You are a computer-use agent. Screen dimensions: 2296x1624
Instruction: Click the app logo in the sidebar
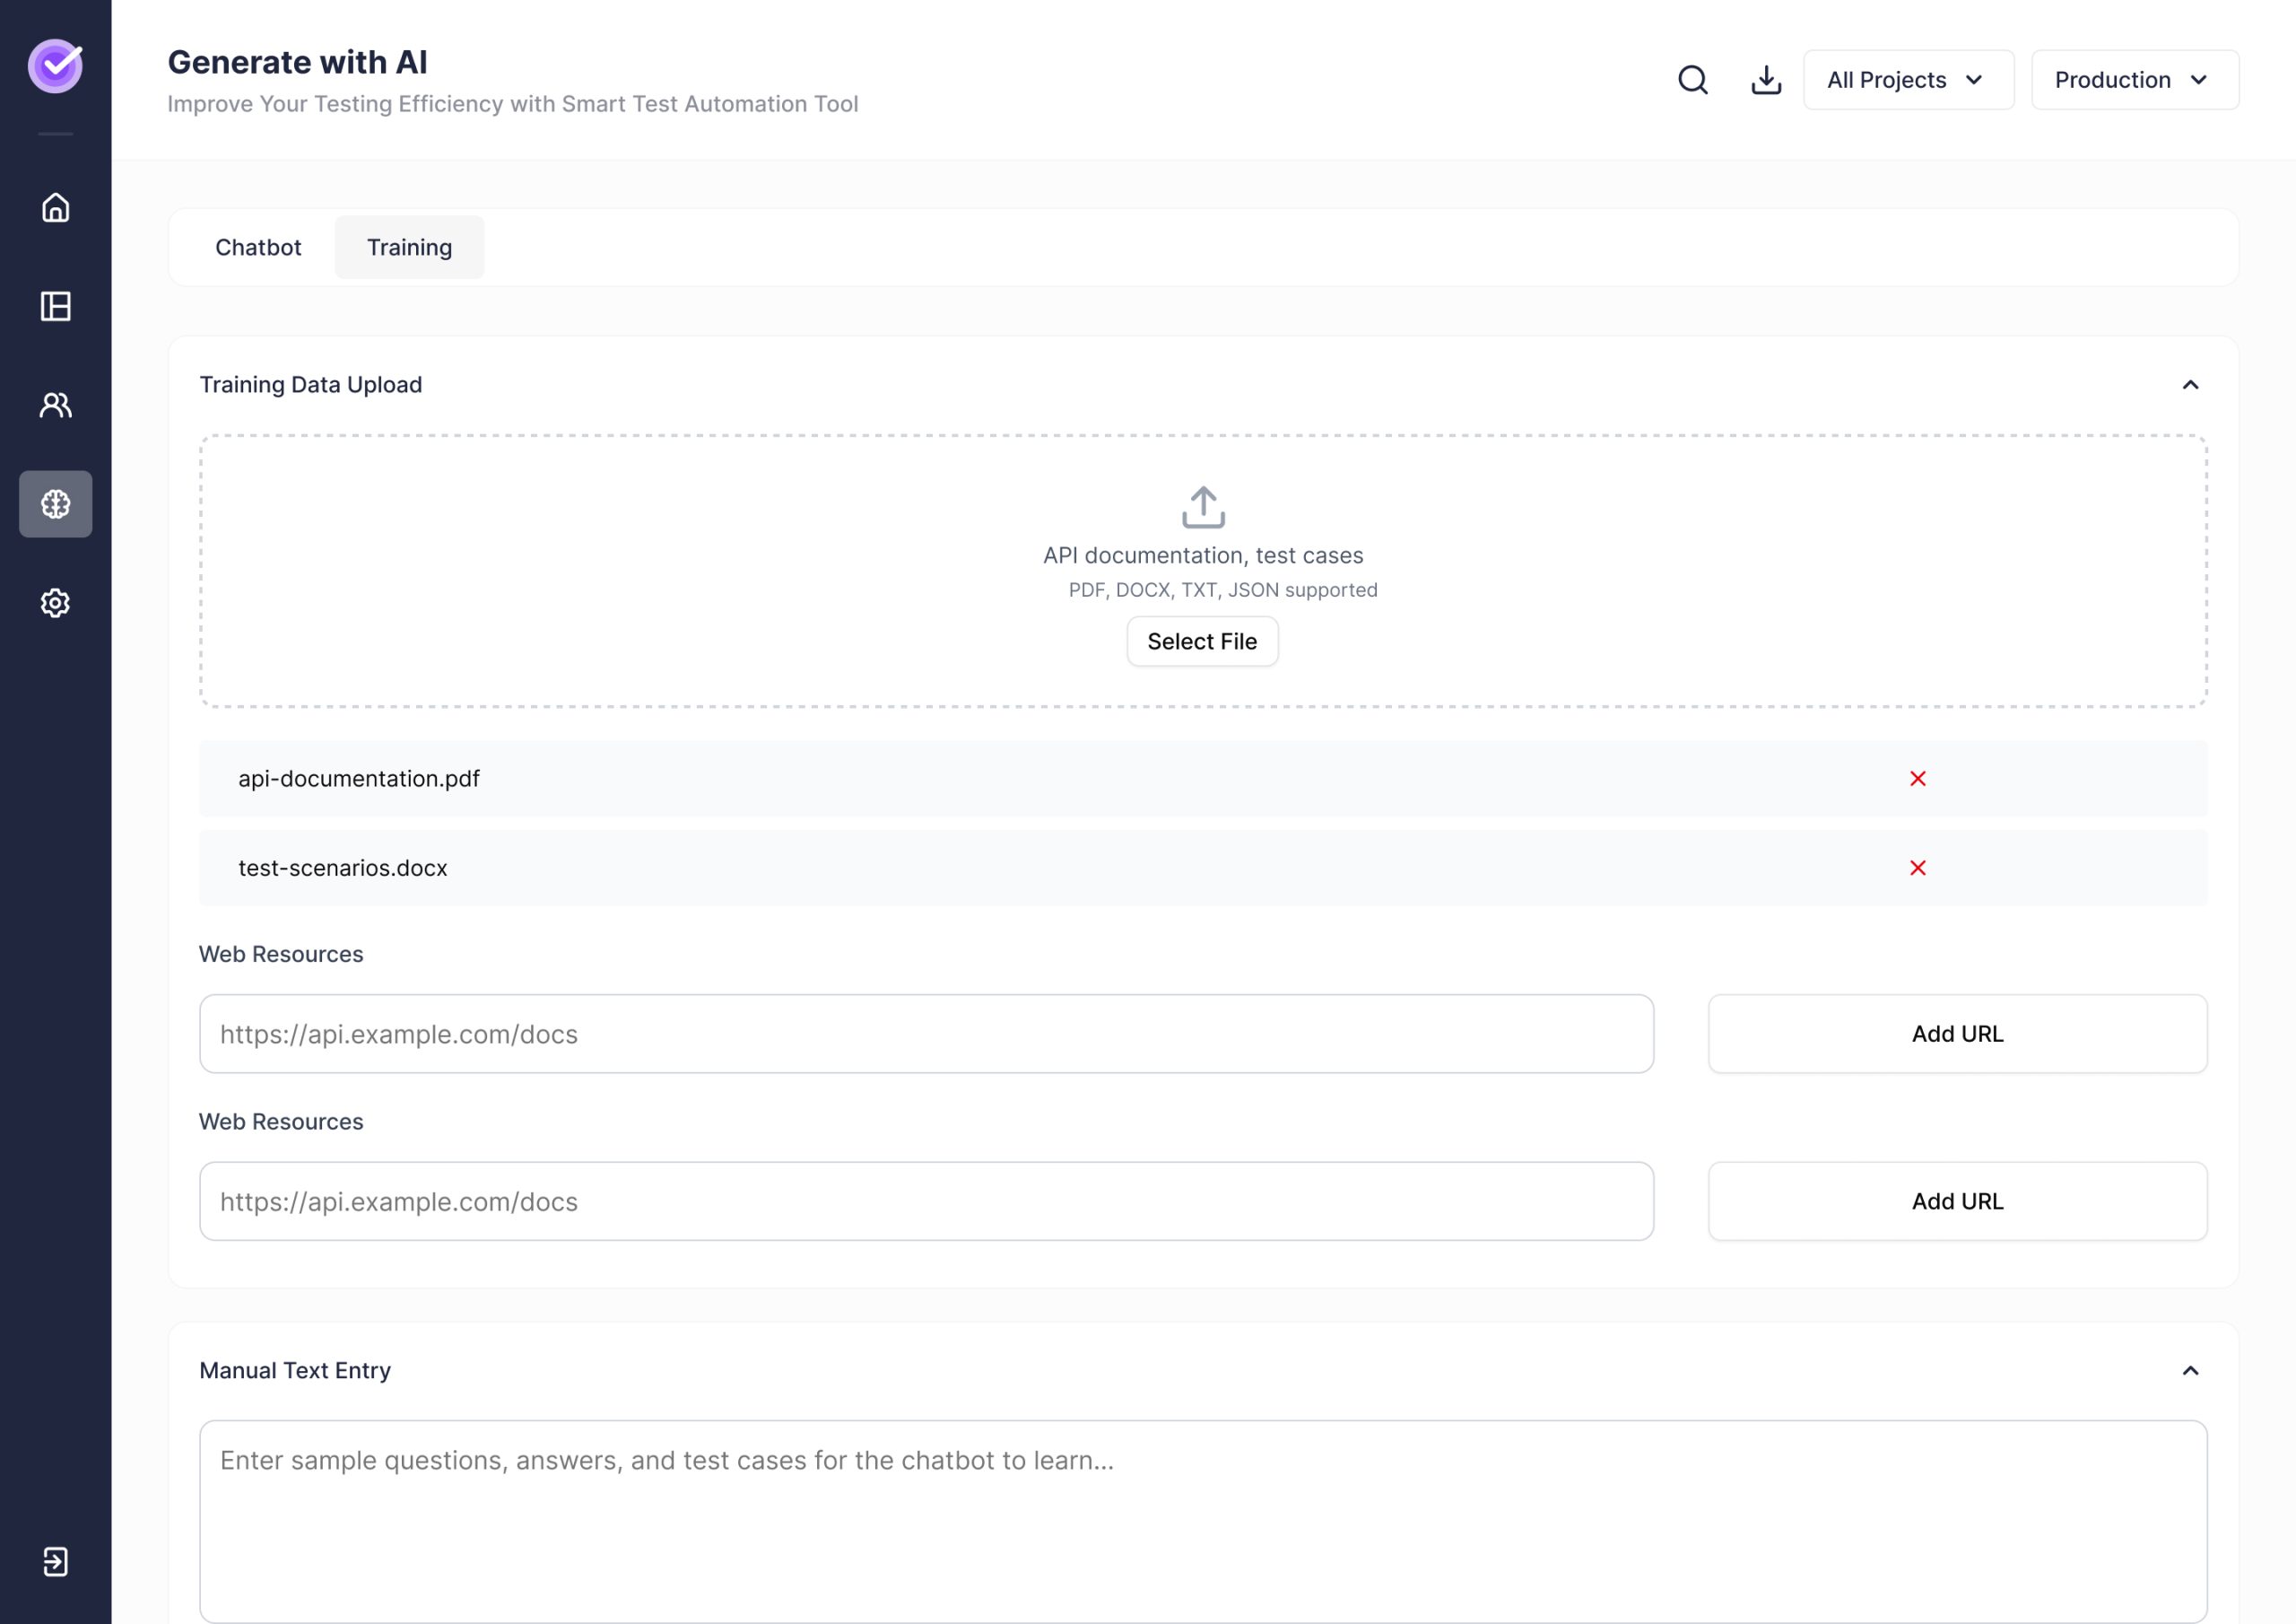tap(55, 66)
